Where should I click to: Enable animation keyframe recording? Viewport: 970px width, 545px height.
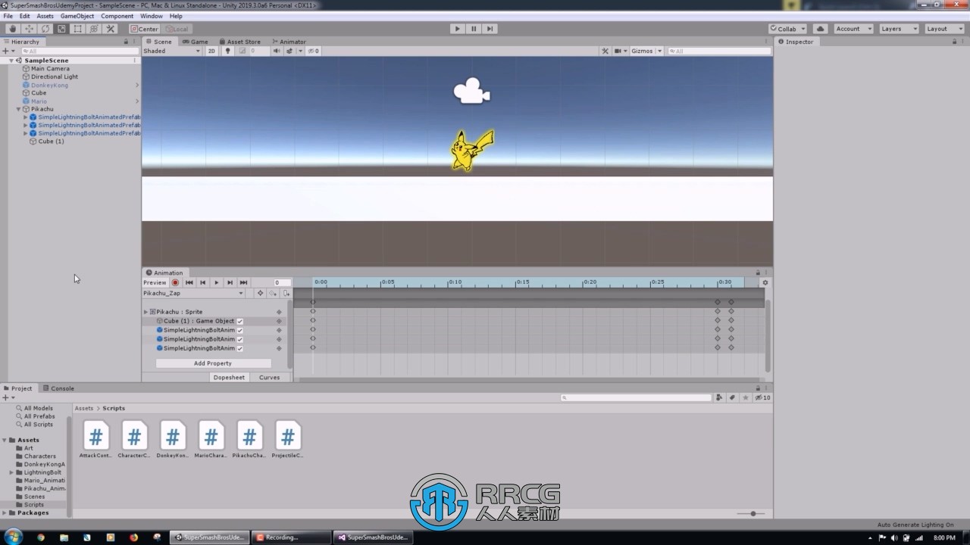click(175, 282)
